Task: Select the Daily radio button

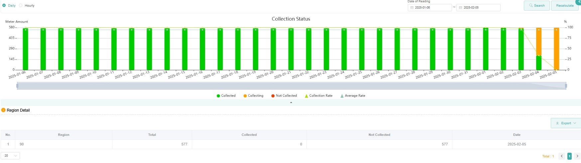Action: pyautogui.click(x=4, y=6)
